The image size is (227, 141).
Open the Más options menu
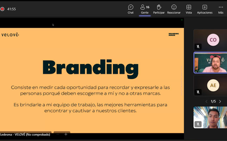(x=221, y=9)
